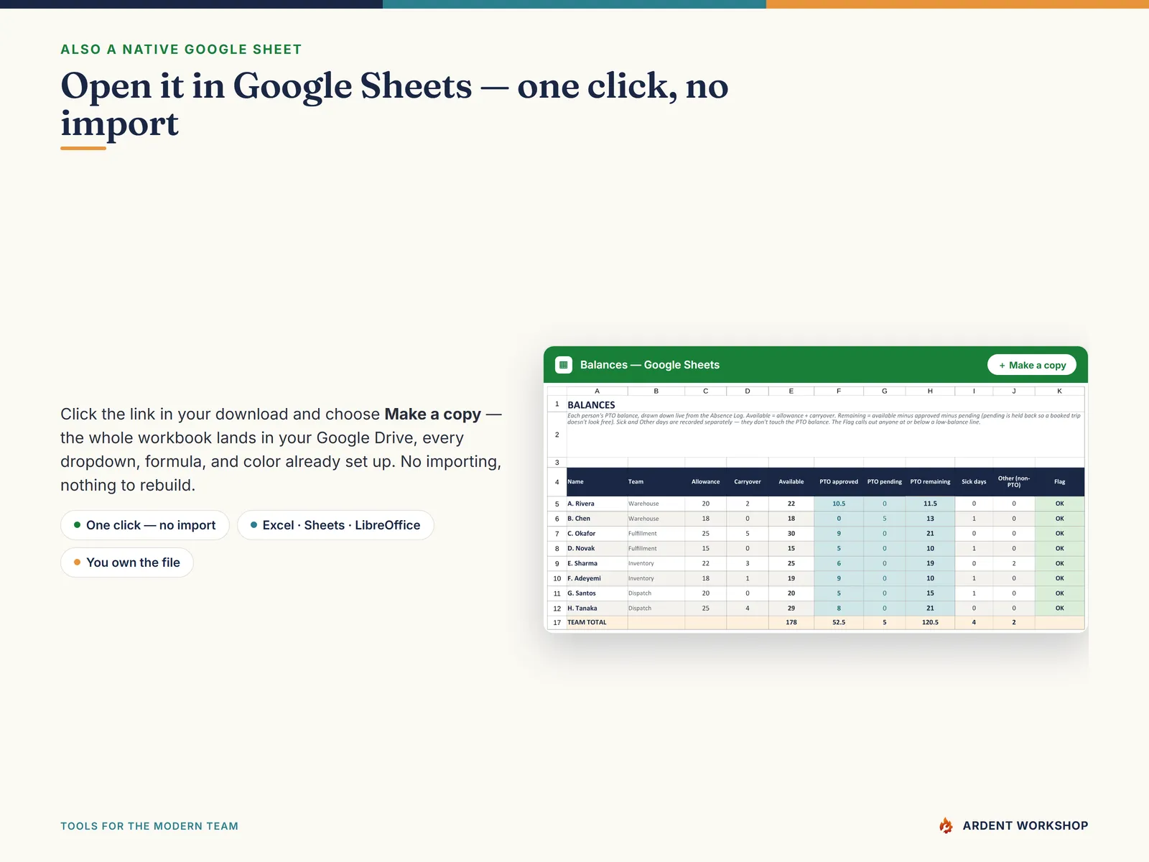
Task: Select the 'A. Rivera' name cell
Action: coord(597,504)
